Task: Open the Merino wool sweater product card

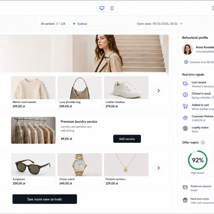Action: coord(33,92)
